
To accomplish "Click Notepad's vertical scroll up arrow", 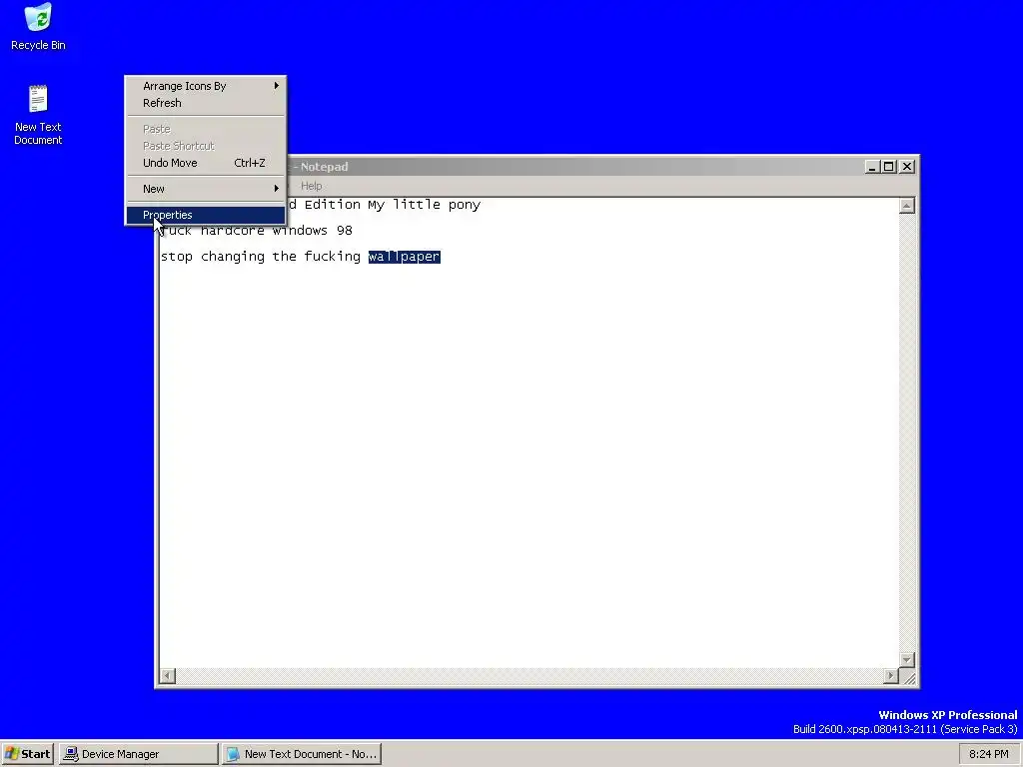I will tap(906, 206).
